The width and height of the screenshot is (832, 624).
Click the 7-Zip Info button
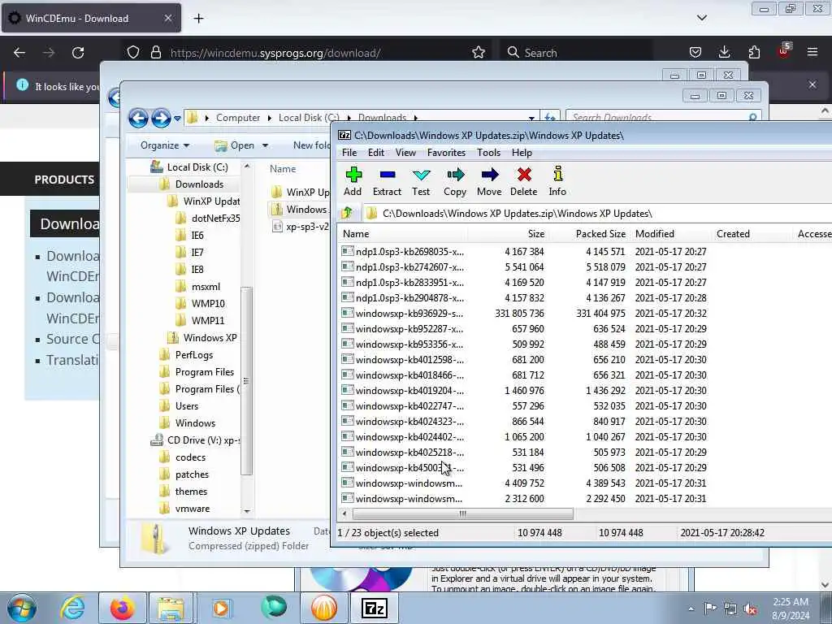coord(557,181)
